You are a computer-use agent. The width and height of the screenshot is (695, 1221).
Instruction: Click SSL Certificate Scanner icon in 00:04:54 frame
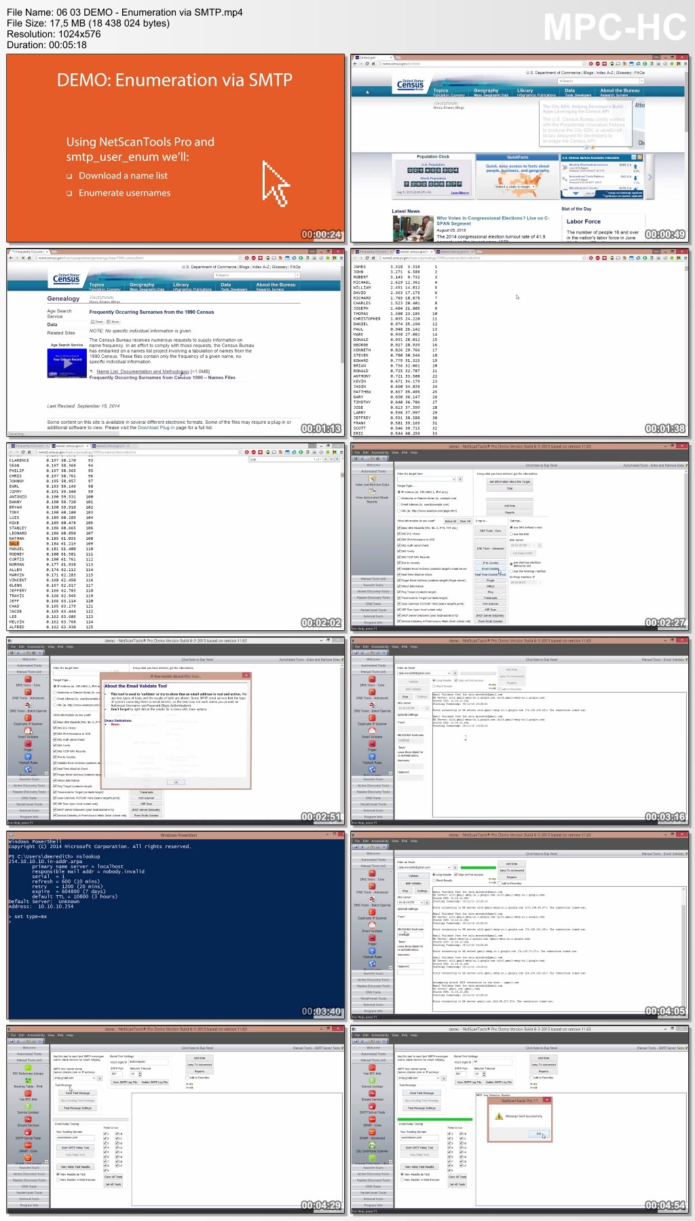click(x=372, y=1144)
